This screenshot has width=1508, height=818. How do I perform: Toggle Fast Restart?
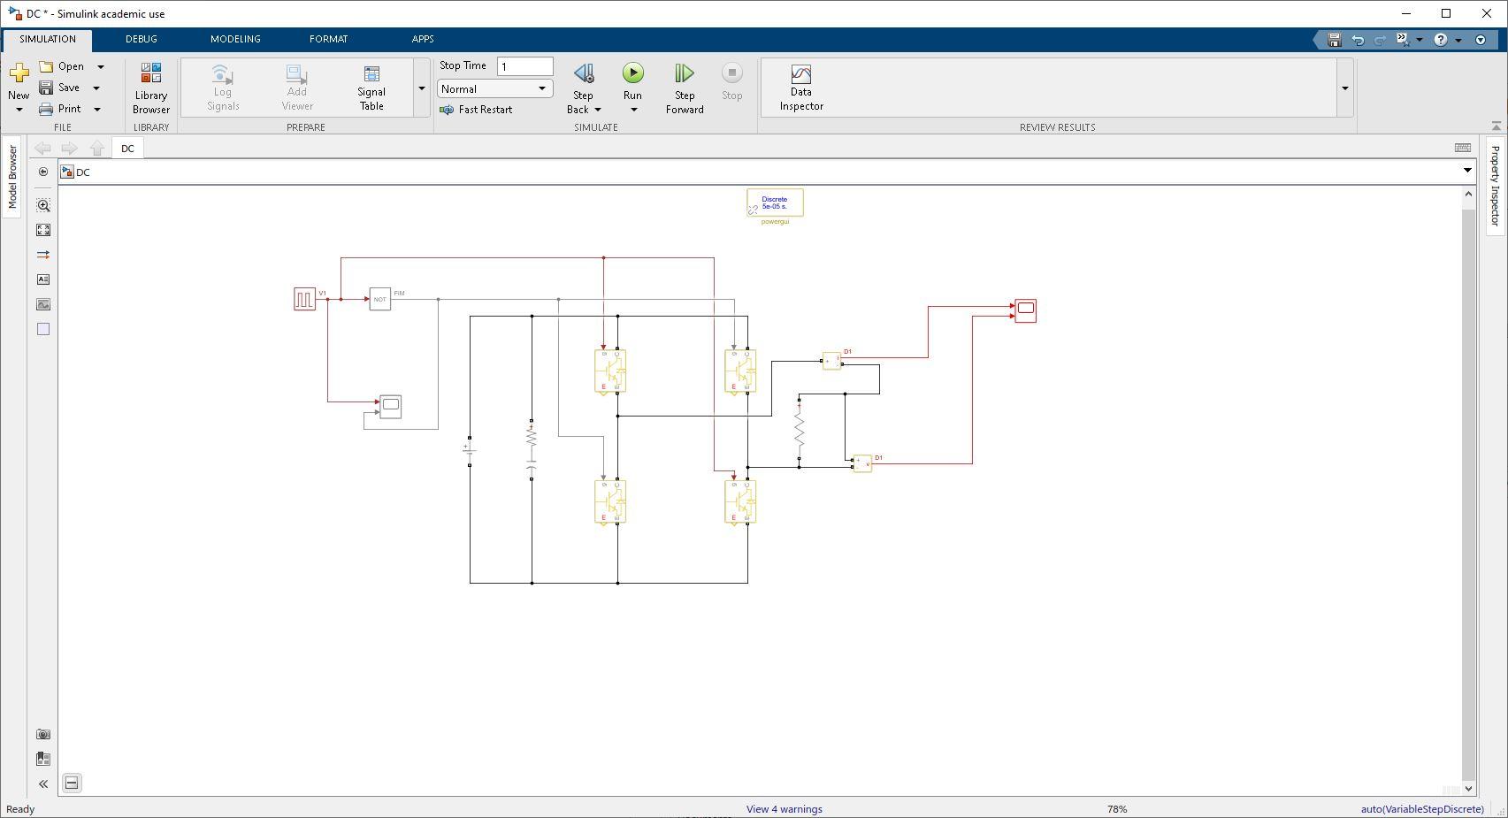point(476,110)
